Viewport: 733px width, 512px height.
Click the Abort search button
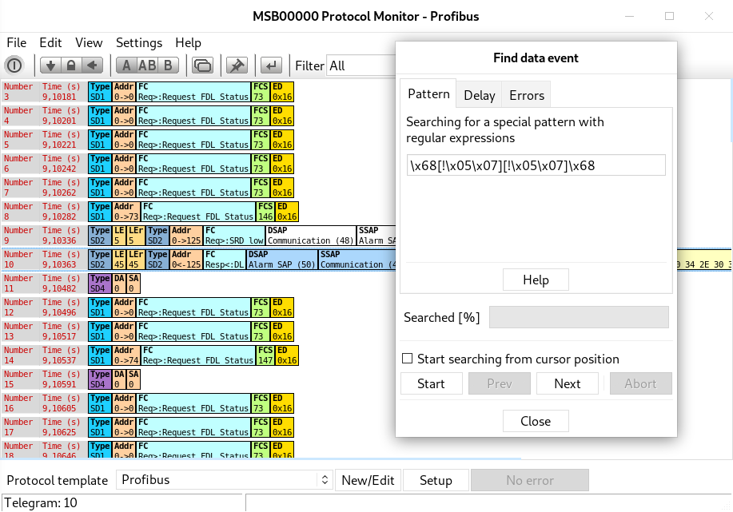pos(640,383)
